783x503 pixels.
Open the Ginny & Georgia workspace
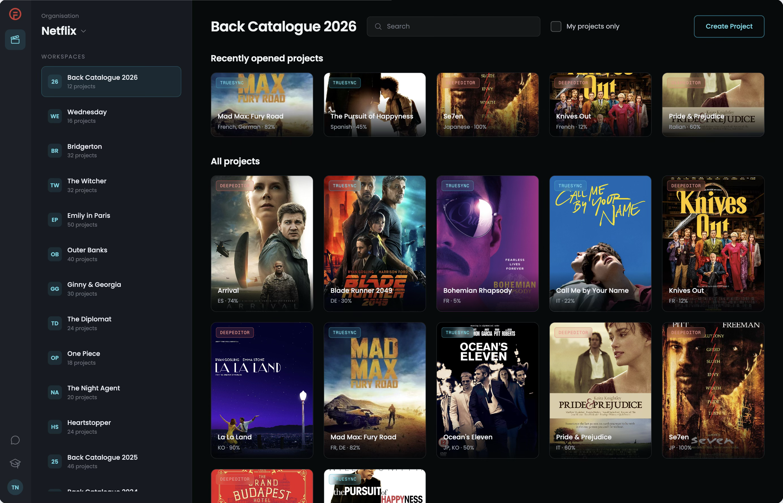[111, 289]
